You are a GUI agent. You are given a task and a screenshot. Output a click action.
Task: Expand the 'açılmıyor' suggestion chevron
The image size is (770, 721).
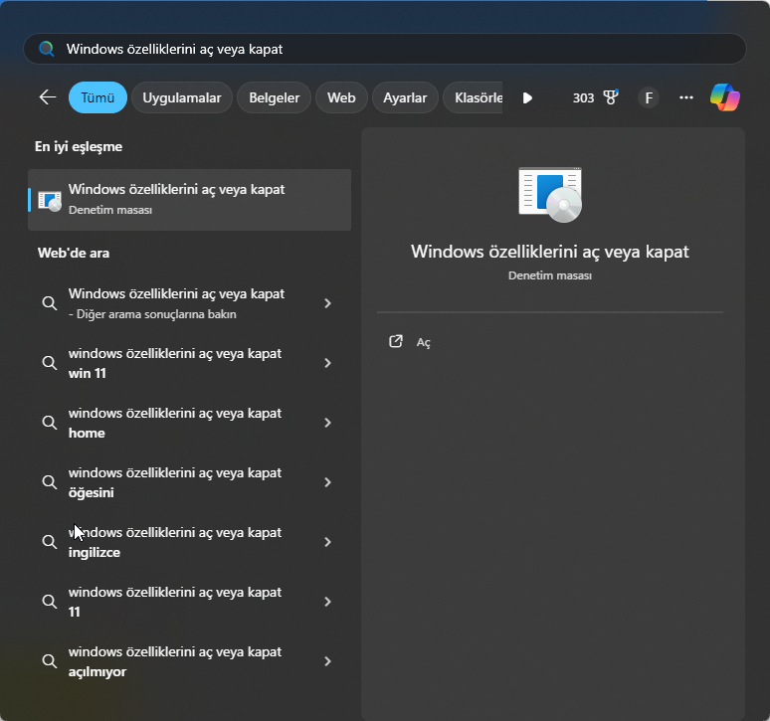point(327,661)
